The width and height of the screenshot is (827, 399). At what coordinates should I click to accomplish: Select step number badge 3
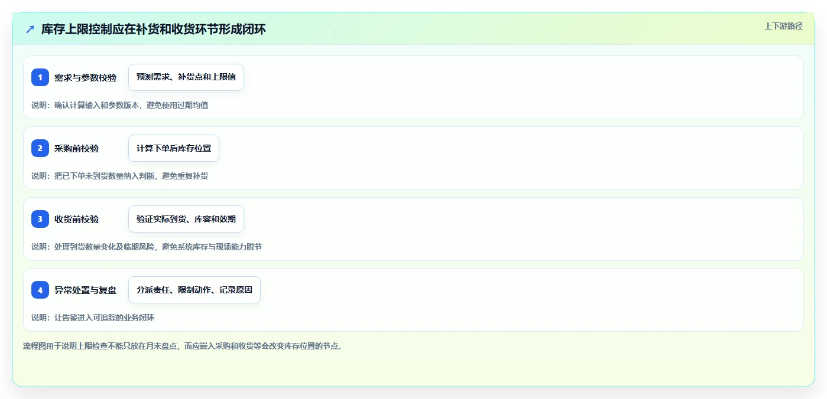40,219
